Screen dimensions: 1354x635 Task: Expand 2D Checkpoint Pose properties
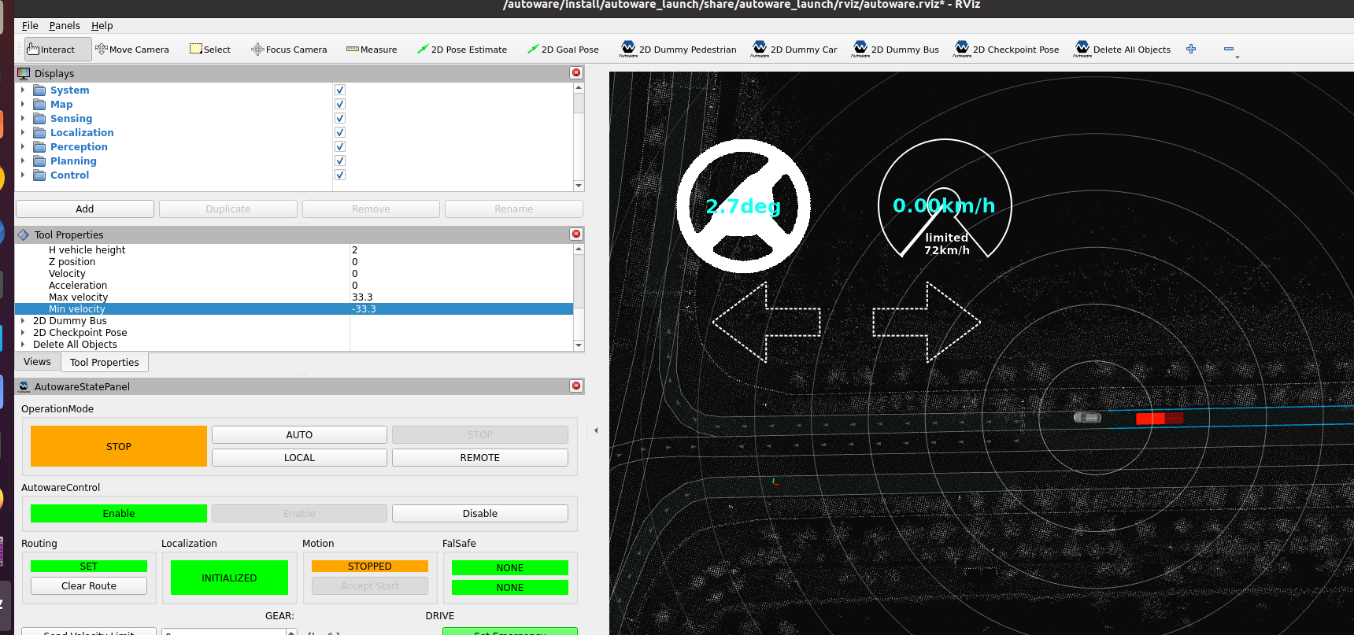point(23,333)
